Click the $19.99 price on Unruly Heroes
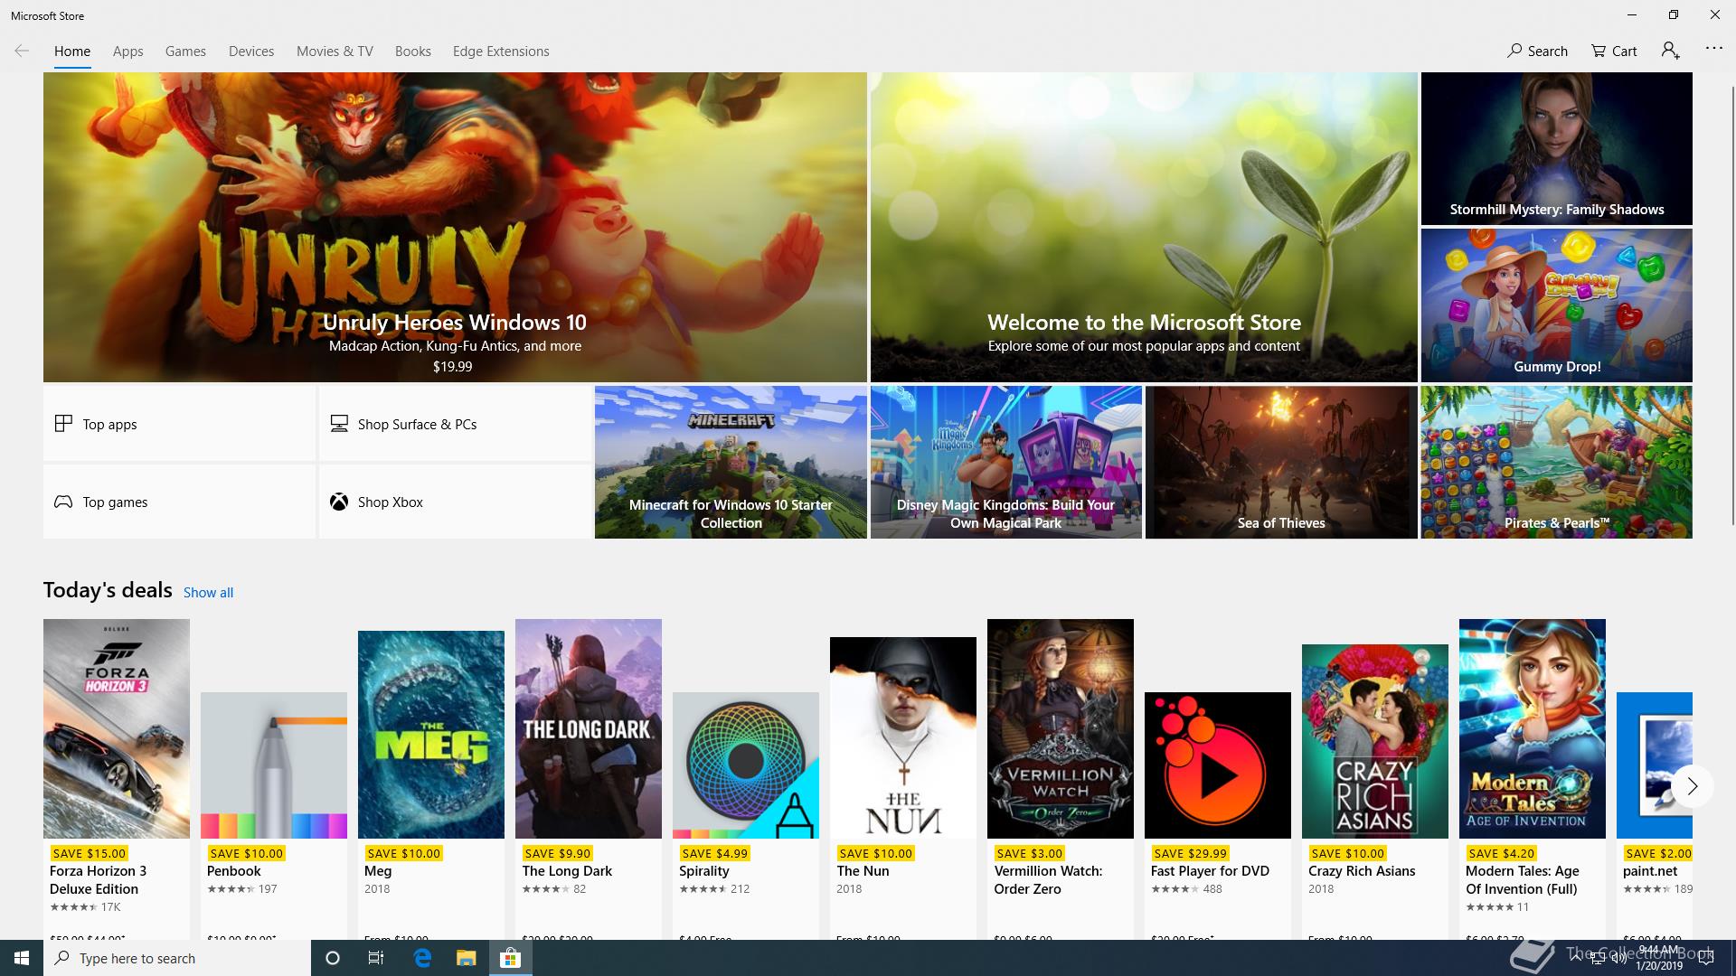1736x976 pixels. coord(452,367)
